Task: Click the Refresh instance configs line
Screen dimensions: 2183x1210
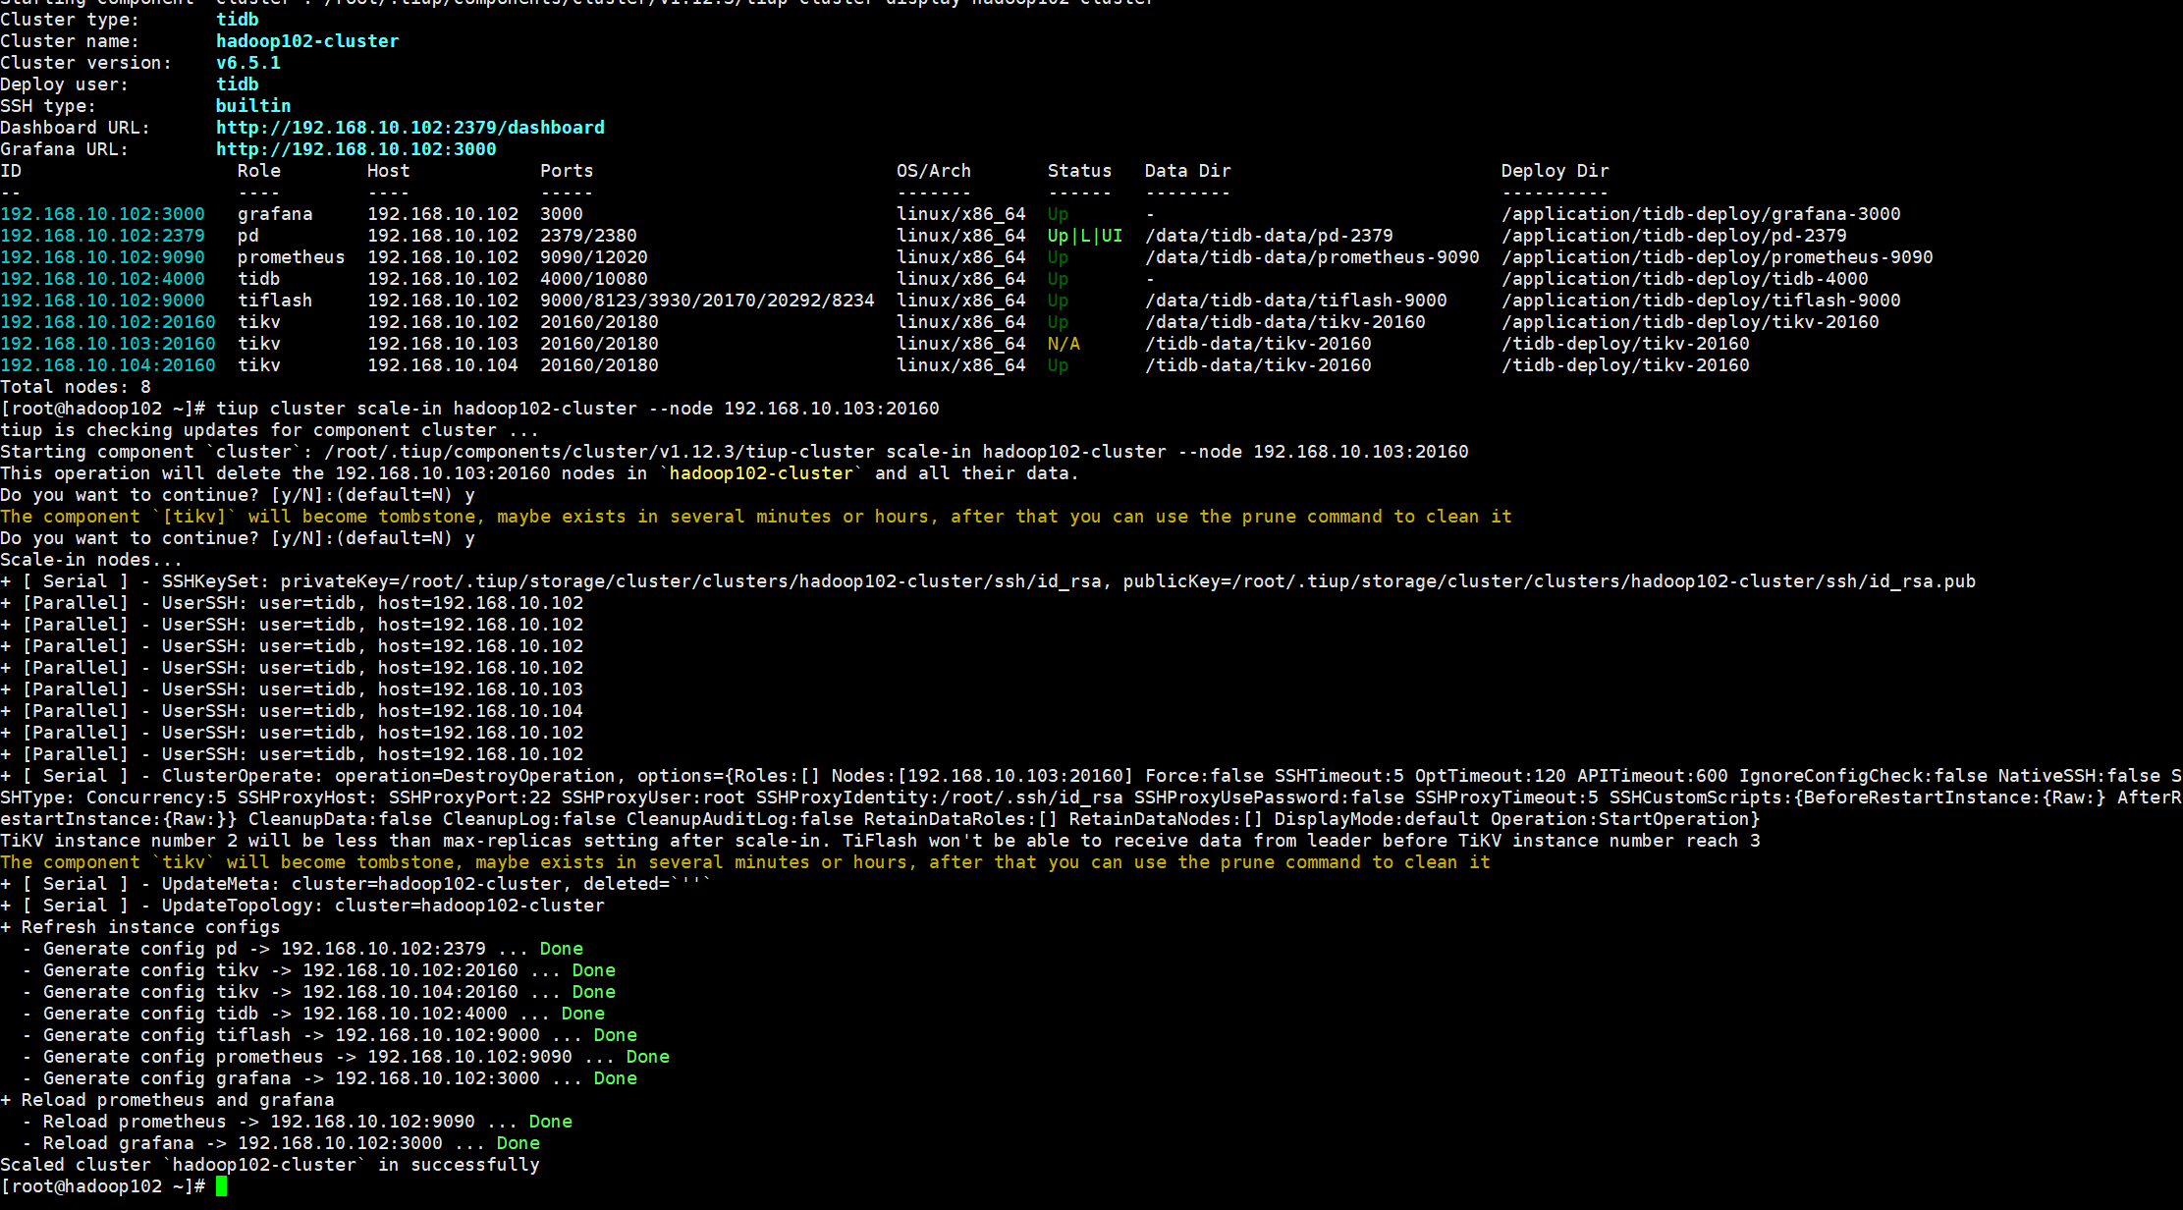Action: [140, 927]
